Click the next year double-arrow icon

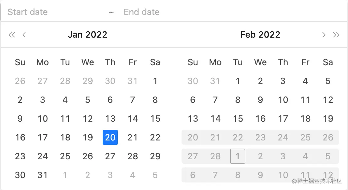pyautogui.click(x=336, y=35)
